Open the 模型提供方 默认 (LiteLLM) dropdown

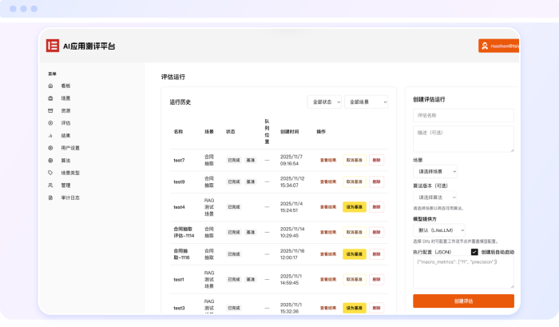(x=438, y=229)
